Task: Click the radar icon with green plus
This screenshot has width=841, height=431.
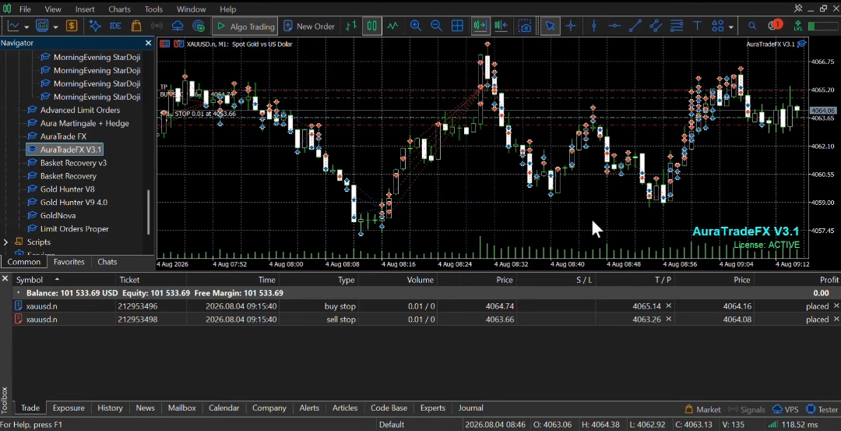Action: coord(199,26)
